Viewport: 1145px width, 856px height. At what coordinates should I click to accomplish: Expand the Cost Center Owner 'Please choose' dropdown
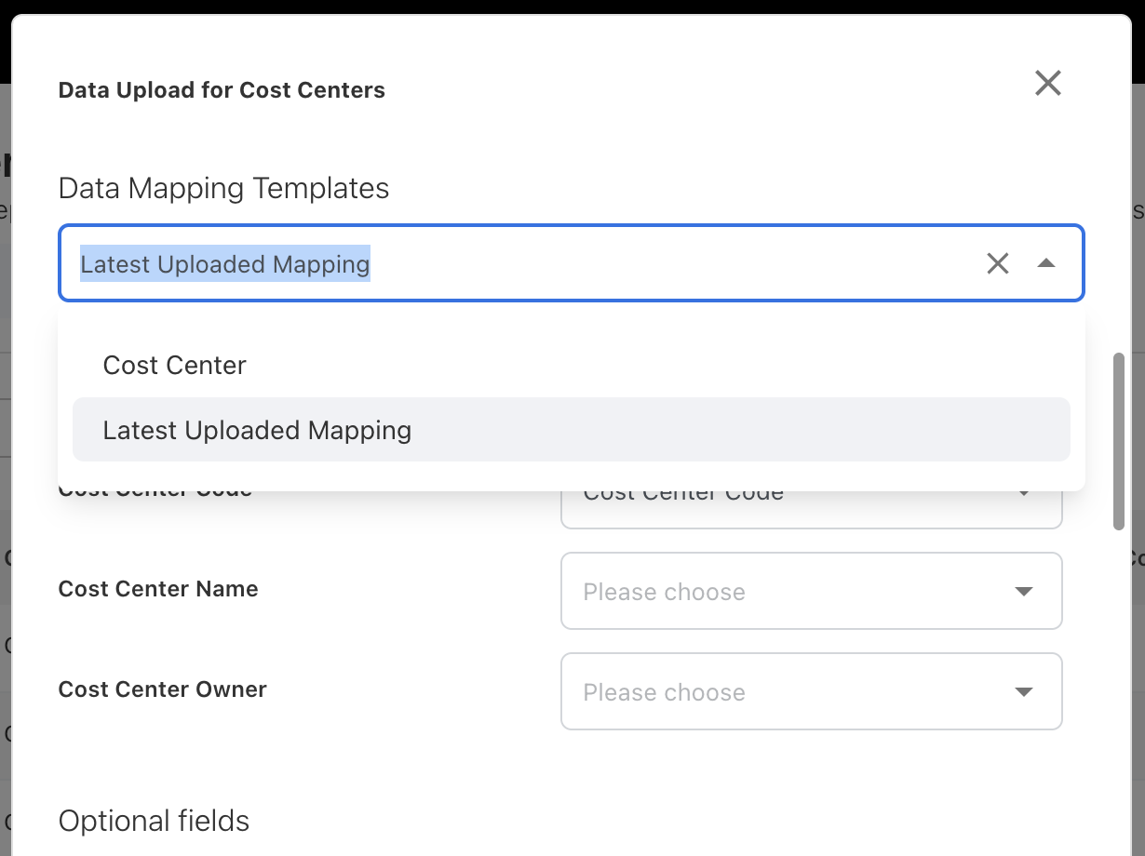tap(791, 692)
